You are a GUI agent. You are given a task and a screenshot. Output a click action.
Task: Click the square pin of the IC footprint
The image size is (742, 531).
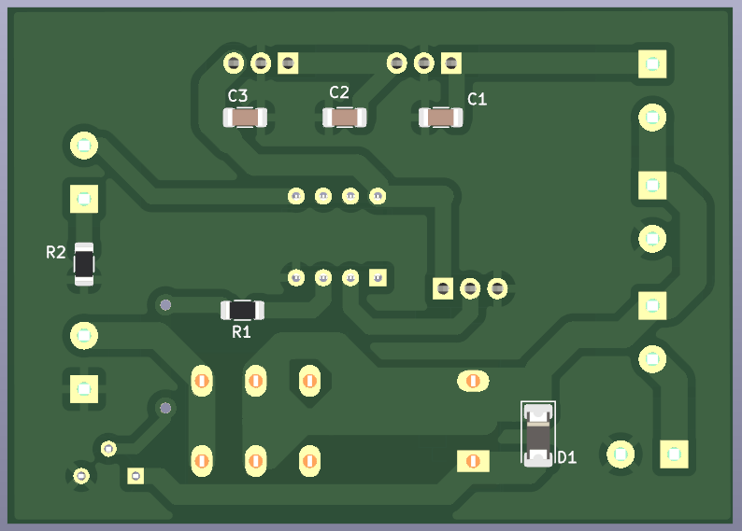coord(378,277)
